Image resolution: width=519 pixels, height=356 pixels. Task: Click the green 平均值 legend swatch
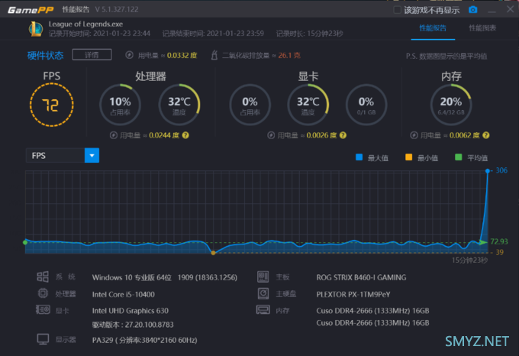click(459, 157)
